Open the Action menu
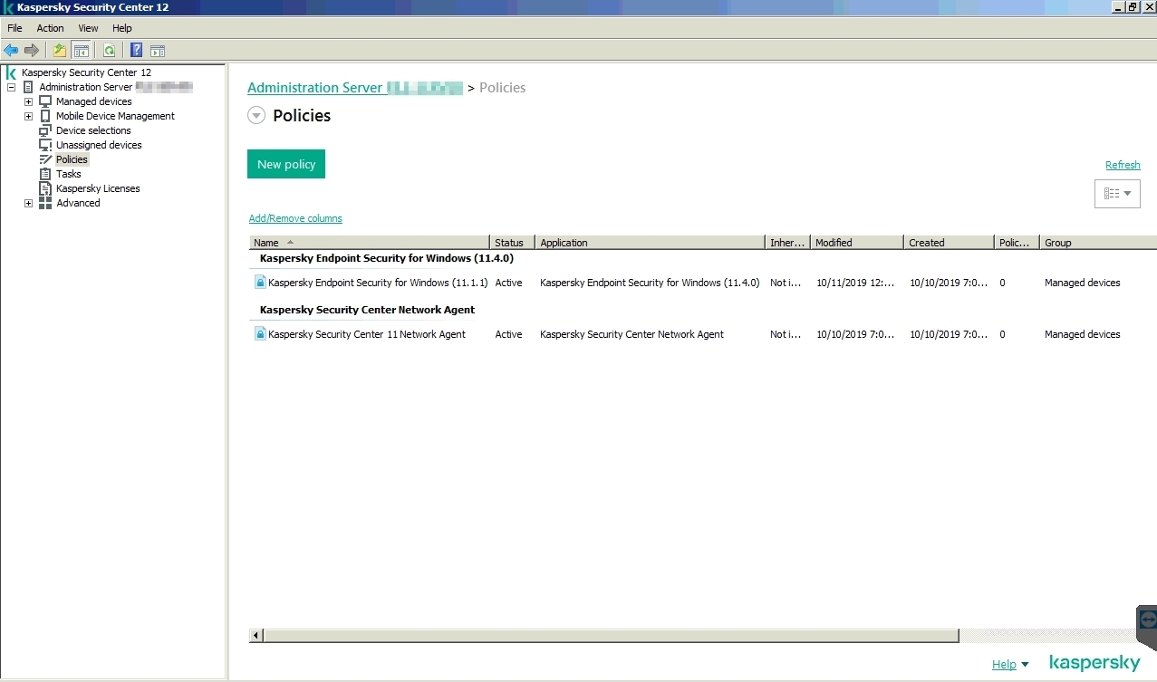The image size is (1157, 682). click(50, 28)
